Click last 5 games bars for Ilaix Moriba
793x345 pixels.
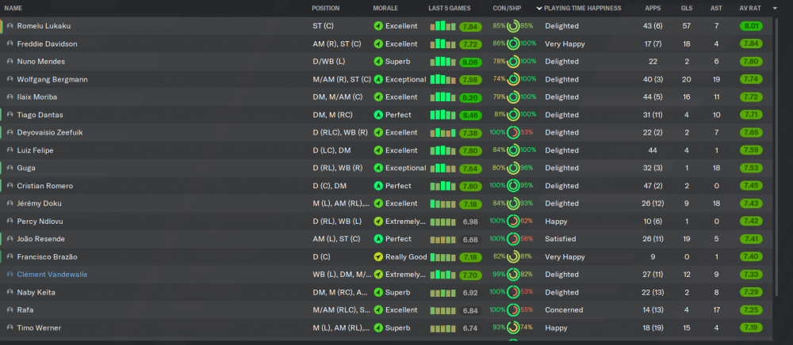click(443, 97)
